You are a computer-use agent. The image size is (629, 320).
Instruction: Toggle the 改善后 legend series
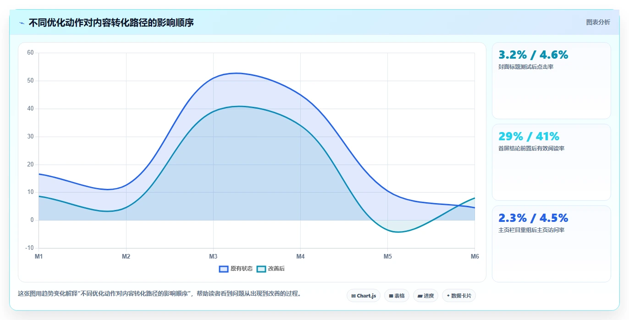(270, 269)
